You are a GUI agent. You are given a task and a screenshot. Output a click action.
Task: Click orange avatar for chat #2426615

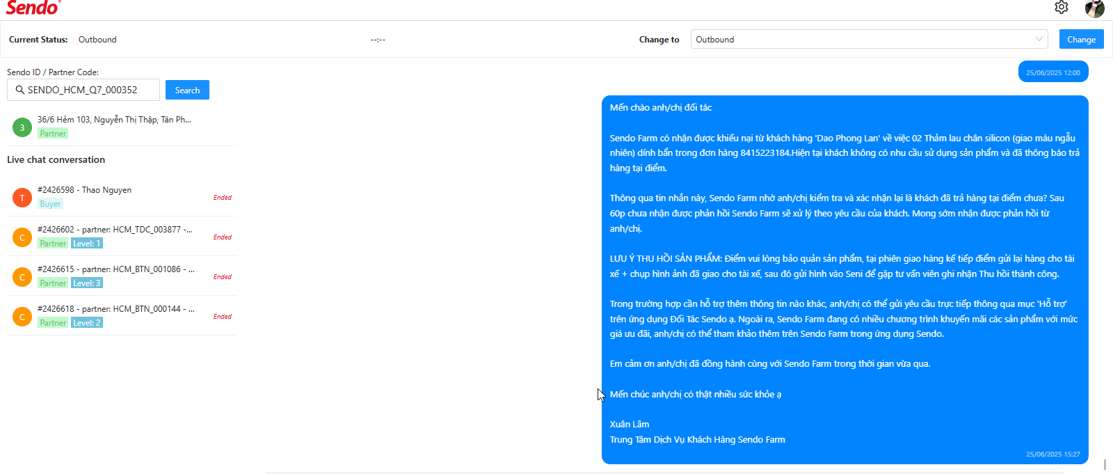[x=22, y=277]
